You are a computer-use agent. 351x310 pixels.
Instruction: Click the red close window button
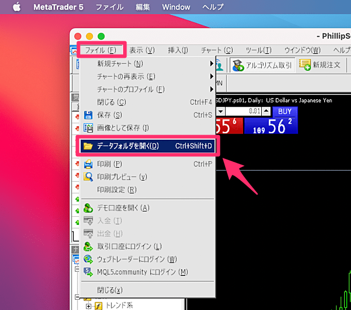[78, 36]
